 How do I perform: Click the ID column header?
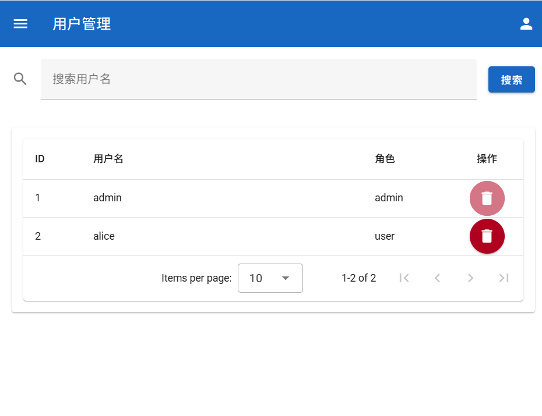(x=40, y=159)
